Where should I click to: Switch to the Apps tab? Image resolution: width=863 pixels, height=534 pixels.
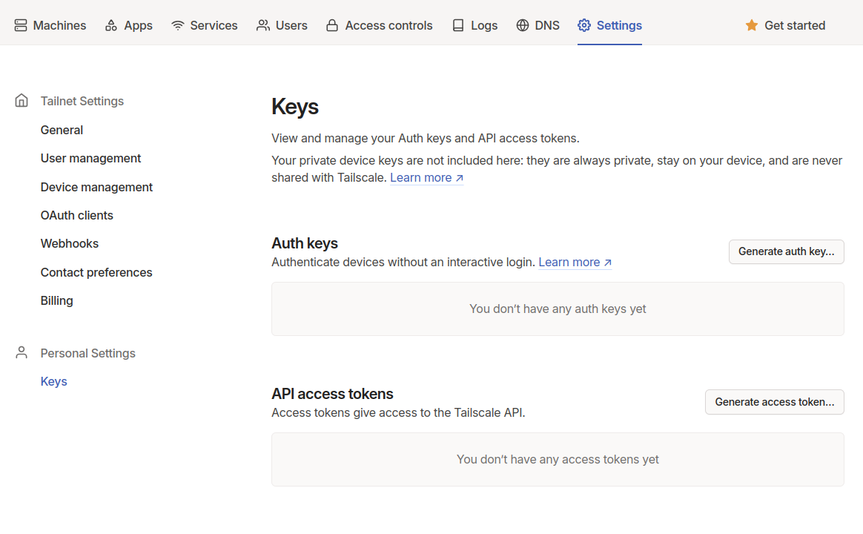pos(129,25)
